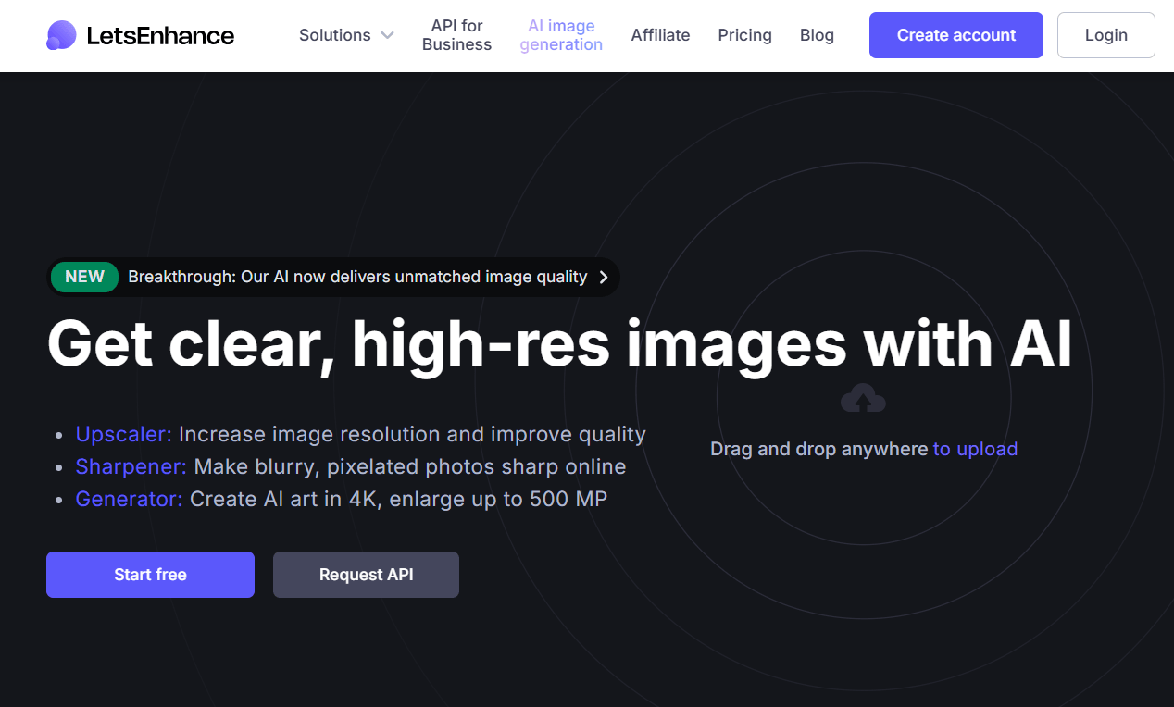Viewport: 1174px width, 707px height.
Task: Expand the Solutions dropdown chevron
Action: coord(387,35)
